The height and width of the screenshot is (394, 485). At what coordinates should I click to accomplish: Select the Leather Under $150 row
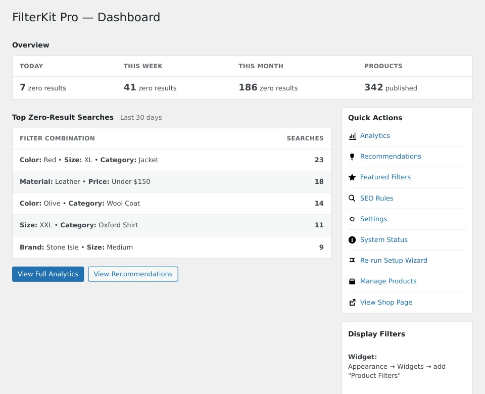pos(172,182)
